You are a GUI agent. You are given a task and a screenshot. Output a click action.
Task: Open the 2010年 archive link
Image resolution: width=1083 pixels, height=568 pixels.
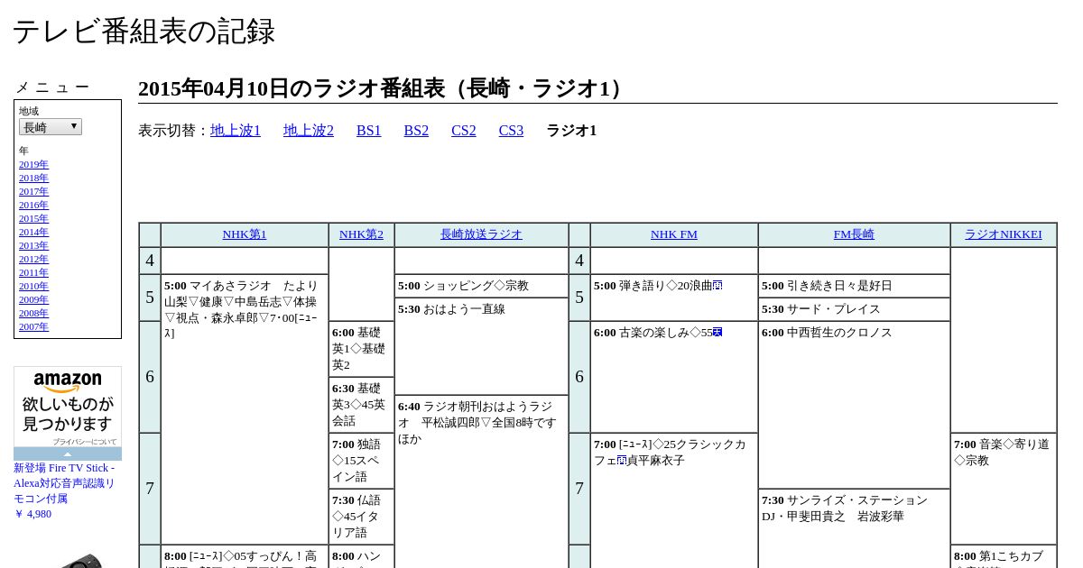(x=33, y=286)
